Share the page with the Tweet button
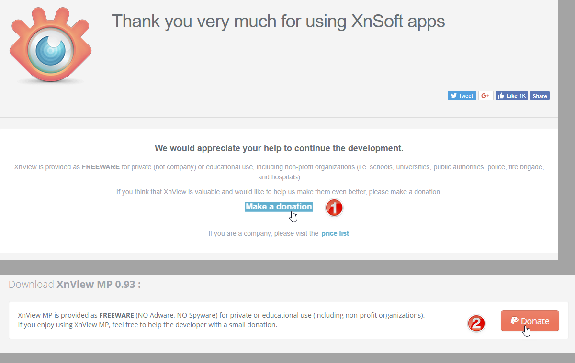This screenshot has width=575, height=363. 462,96
